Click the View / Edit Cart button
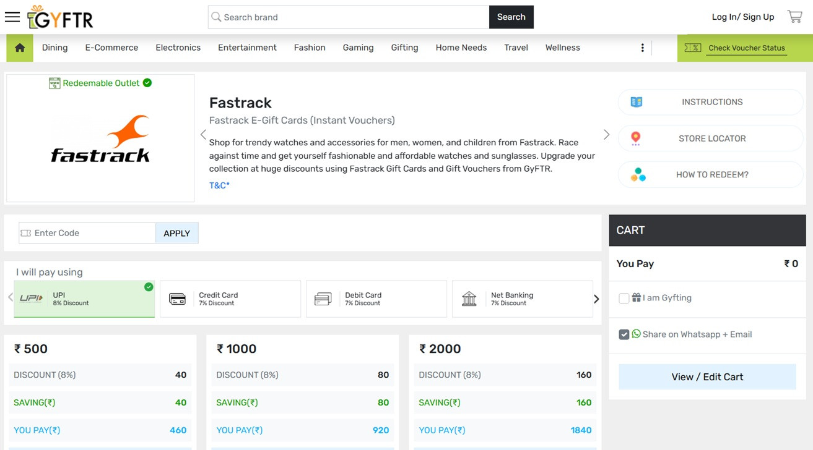Viewport: 813px width, 450px height. point(707,377)
